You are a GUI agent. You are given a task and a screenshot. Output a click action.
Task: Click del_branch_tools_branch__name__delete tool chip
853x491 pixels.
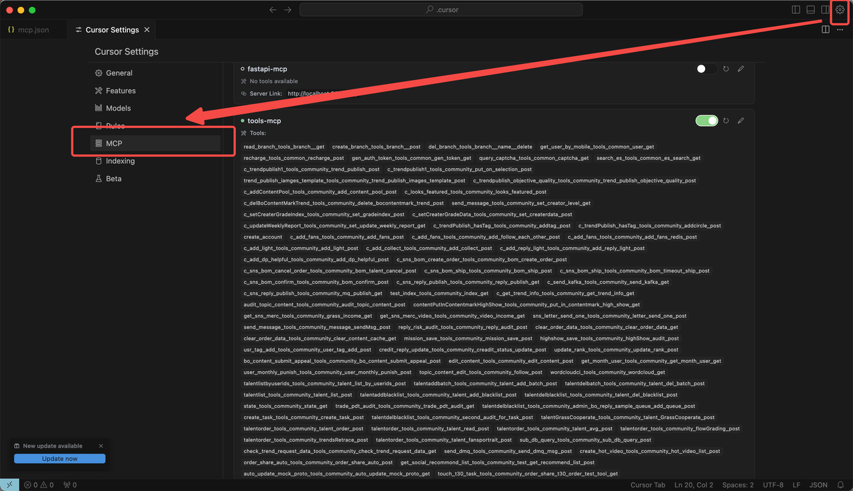click(480, 147)
